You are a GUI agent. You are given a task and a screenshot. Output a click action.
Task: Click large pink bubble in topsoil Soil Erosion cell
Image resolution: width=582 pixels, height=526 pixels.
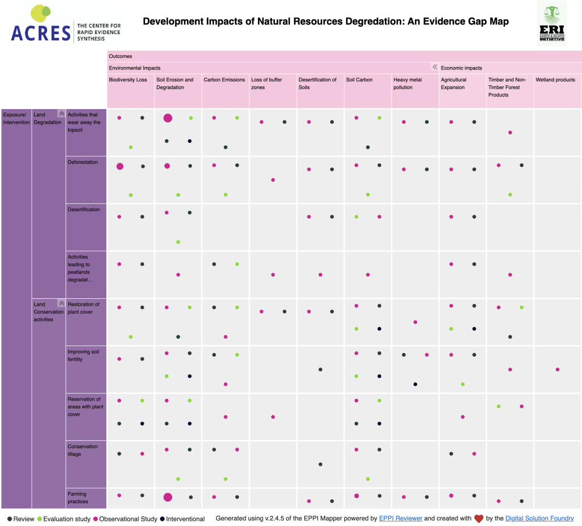[x=168, y=118]
